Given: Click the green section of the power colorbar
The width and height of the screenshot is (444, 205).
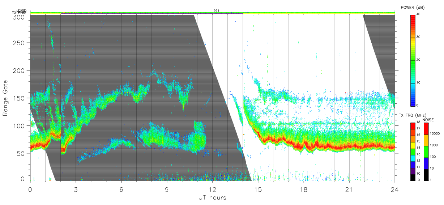Looking at the screenshot, I should pos(413,61).
